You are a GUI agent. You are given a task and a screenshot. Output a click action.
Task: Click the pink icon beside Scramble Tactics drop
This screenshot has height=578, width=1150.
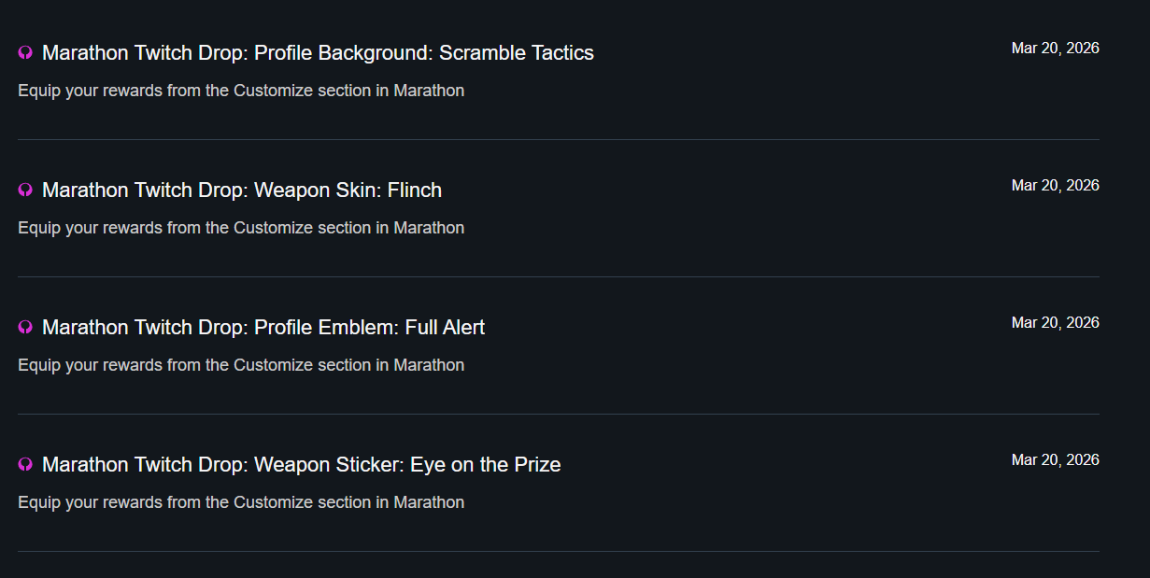(x=25, y=53)
